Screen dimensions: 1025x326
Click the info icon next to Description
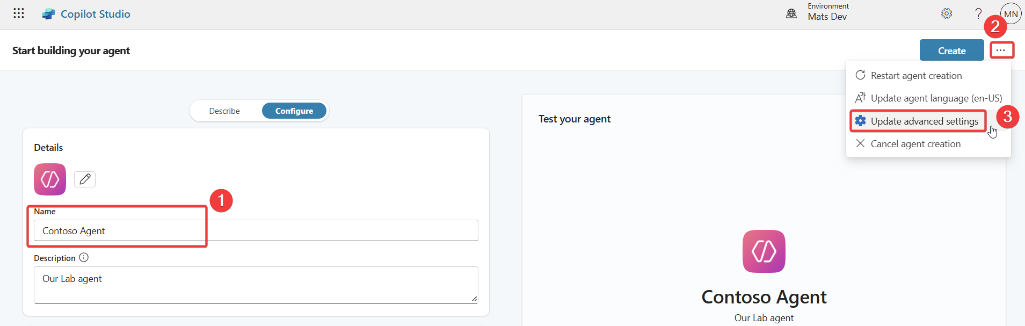click(84, 257)
